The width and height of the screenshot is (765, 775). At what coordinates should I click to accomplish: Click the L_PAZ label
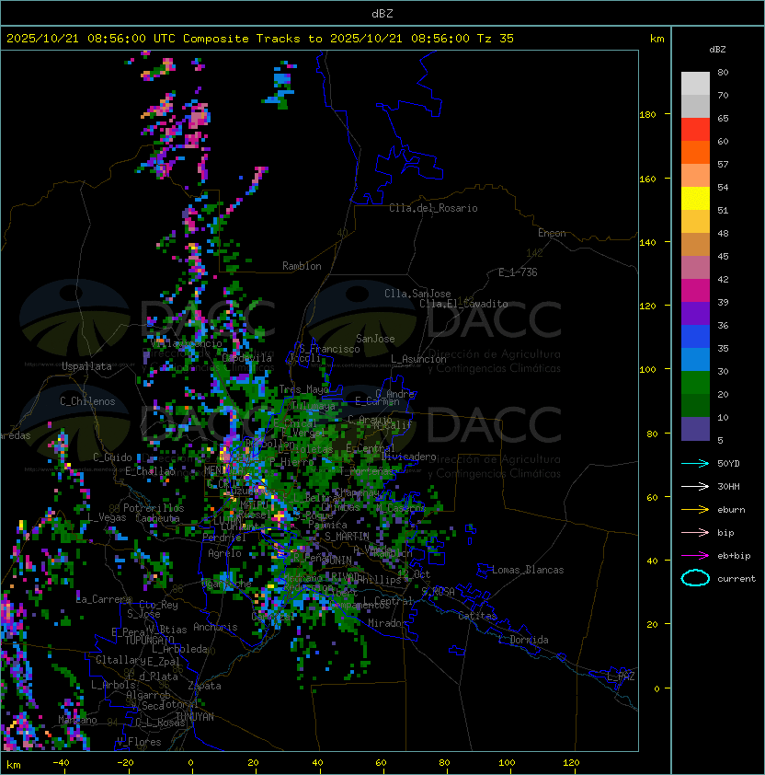(621, 677)
